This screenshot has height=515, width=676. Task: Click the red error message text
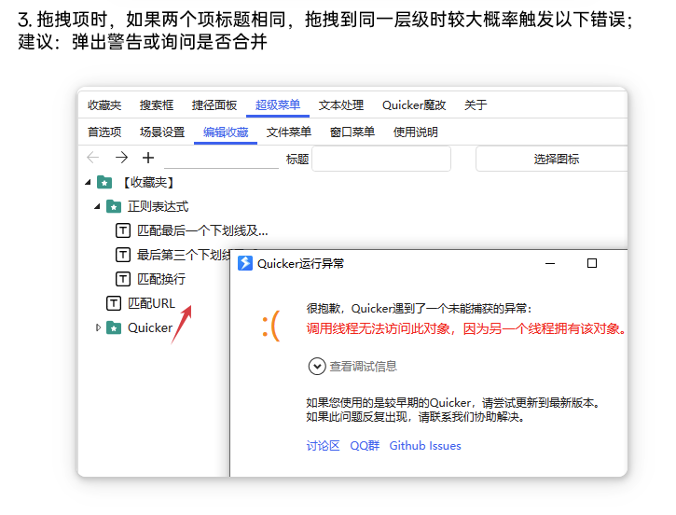(466, 328)
